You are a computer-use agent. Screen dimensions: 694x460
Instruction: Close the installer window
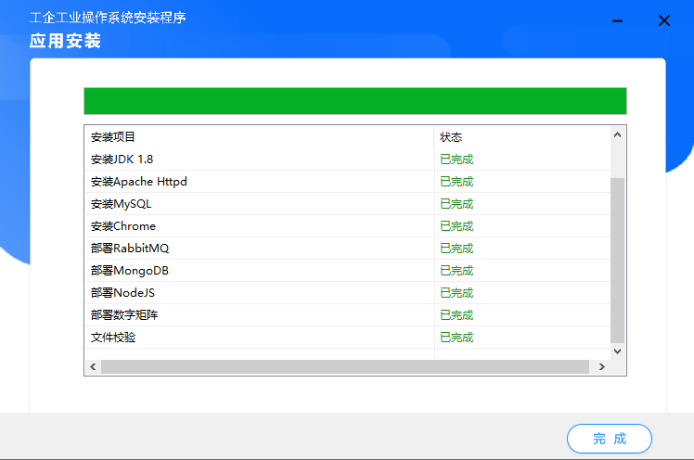coord(664,20)
